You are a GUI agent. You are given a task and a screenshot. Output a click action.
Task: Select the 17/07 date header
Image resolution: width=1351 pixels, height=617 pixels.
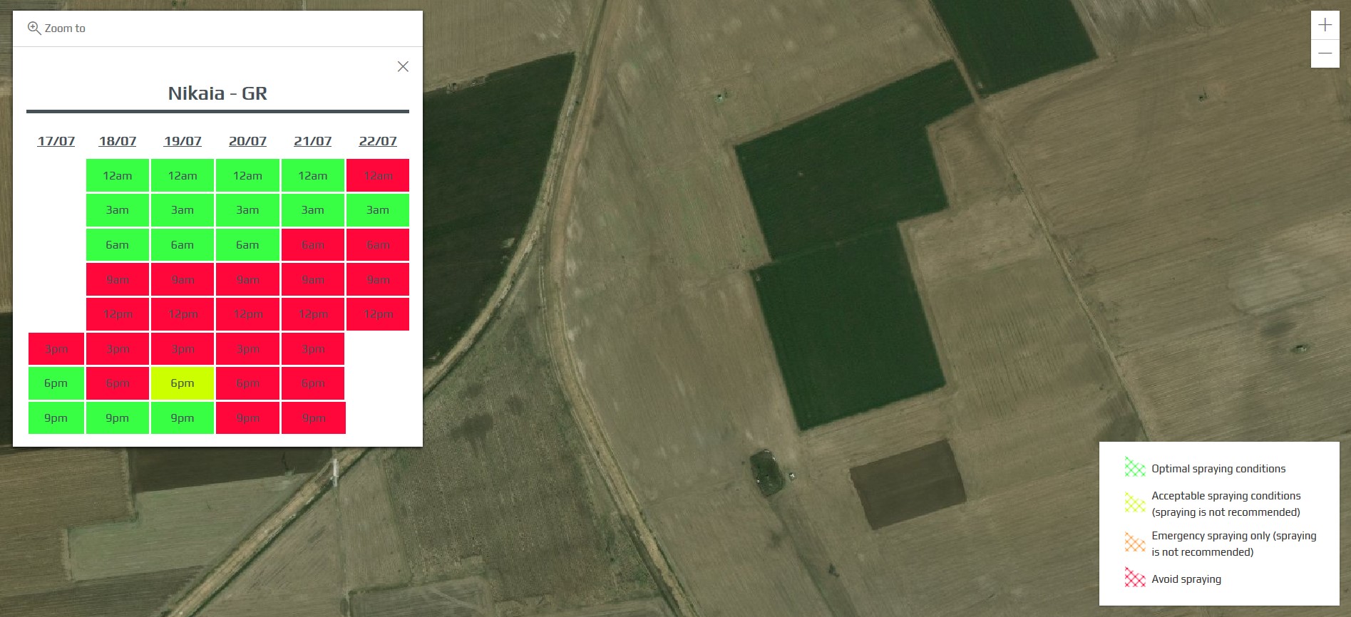56,141
